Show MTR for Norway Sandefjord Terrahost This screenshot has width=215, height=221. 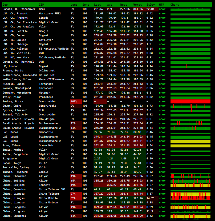(162, 88)
